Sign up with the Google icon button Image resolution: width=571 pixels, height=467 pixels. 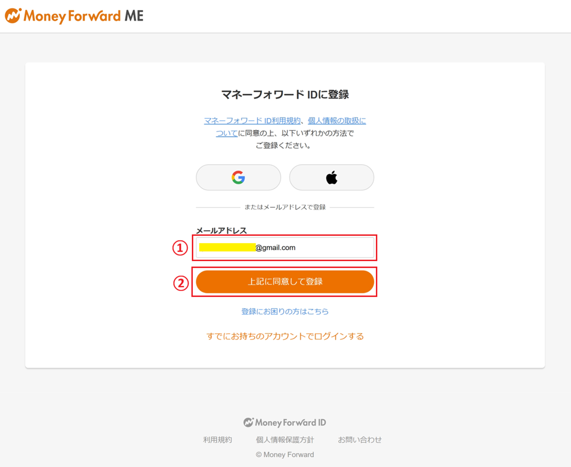point(238,177)
